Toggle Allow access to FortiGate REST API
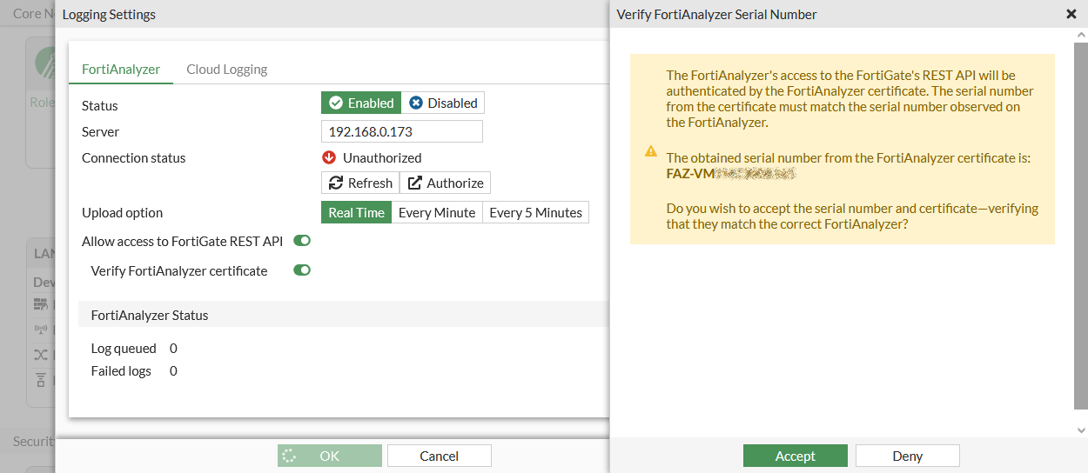 click(302, 241)
